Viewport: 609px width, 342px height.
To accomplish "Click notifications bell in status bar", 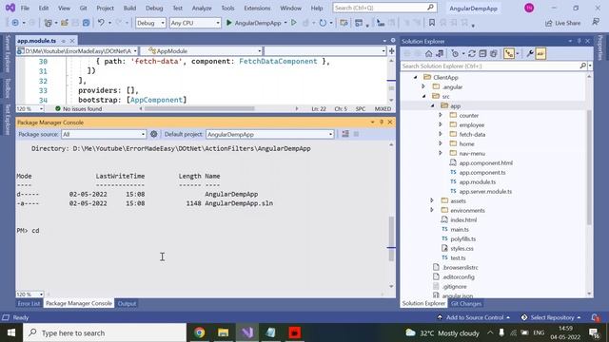I will point(595,317).
